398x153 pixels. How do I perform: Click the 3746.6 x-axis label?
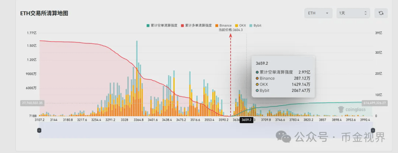point(281,120)
